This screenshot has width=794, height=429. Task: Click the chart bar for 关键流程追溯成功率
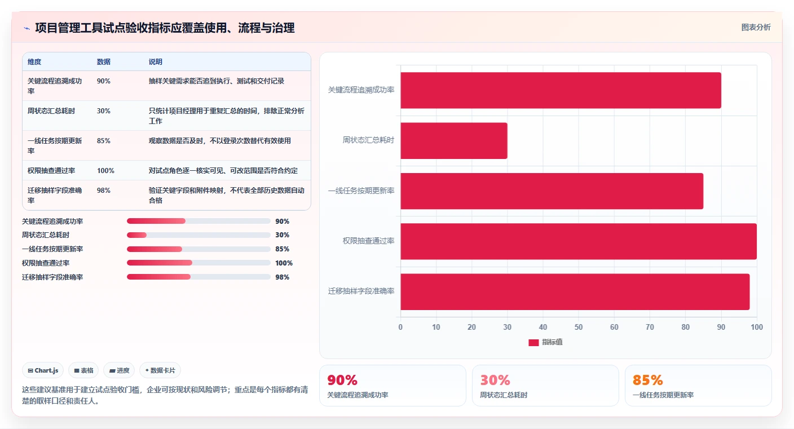(x=561, y=90)
